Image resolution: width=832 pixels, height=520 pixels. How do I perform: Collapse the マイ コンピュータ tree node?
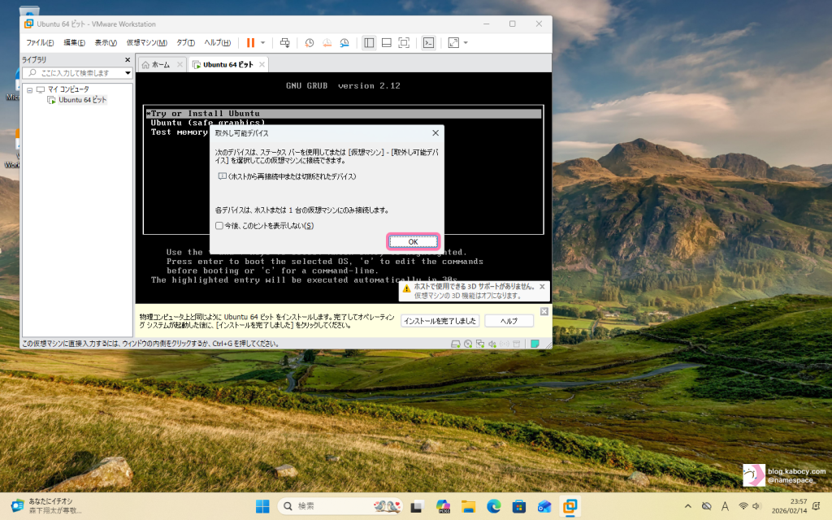coord(29,89)
